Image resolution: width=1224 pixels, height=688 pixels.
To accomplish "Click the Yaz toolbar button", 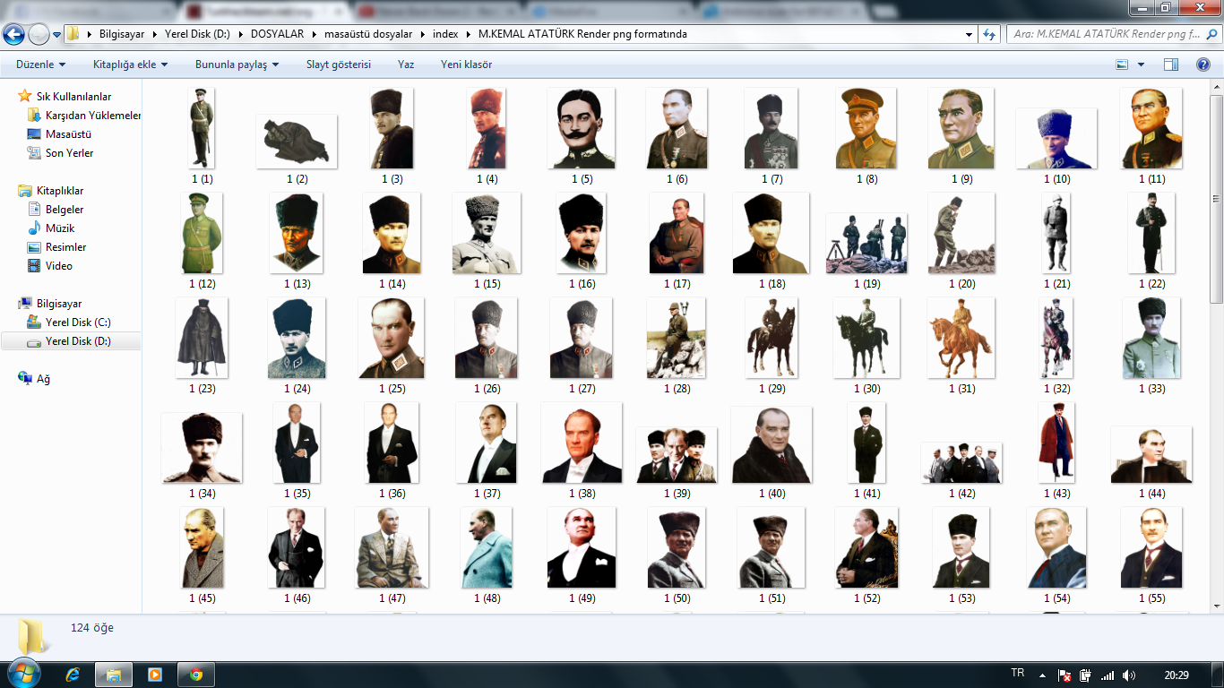I will pos(406,64).
